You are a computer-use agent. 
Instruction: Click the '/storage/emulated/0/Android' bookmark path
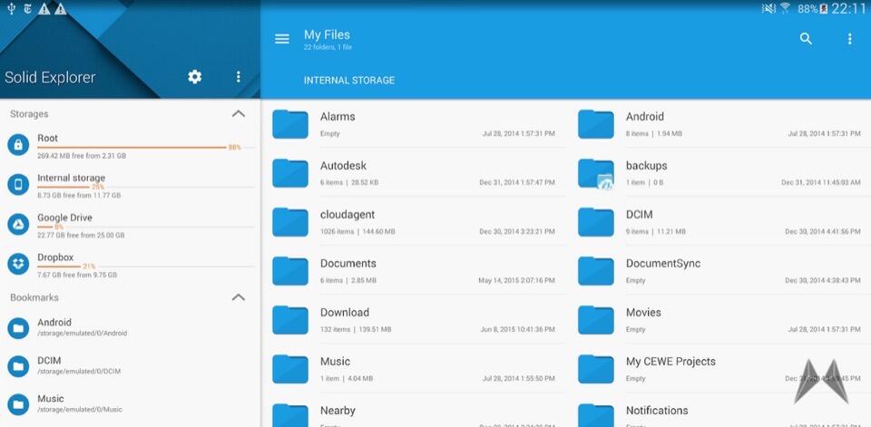point(83,334)
